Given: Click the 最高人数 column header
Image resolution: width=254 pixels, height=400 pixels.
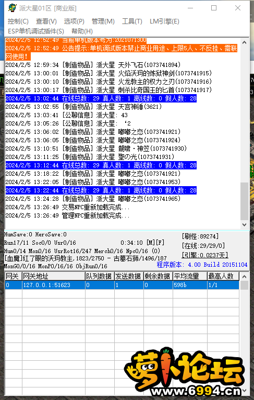Looking at the screenshot, I should [x=223, y=276].
